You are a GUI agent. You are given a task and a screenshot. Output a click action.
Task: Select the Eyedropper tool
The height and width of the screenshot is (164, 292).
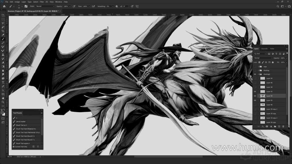click(3, 35)
